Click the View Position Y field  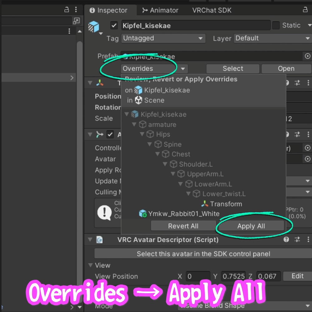point(233,276)
